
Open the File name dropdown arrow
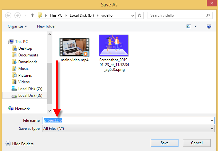pyautogui.click(x=212, y=121)
